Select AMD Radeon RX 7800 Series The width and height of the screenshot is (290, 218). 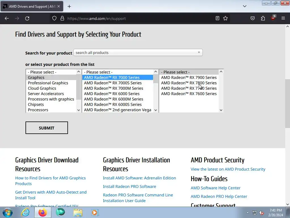coord(189,83)
